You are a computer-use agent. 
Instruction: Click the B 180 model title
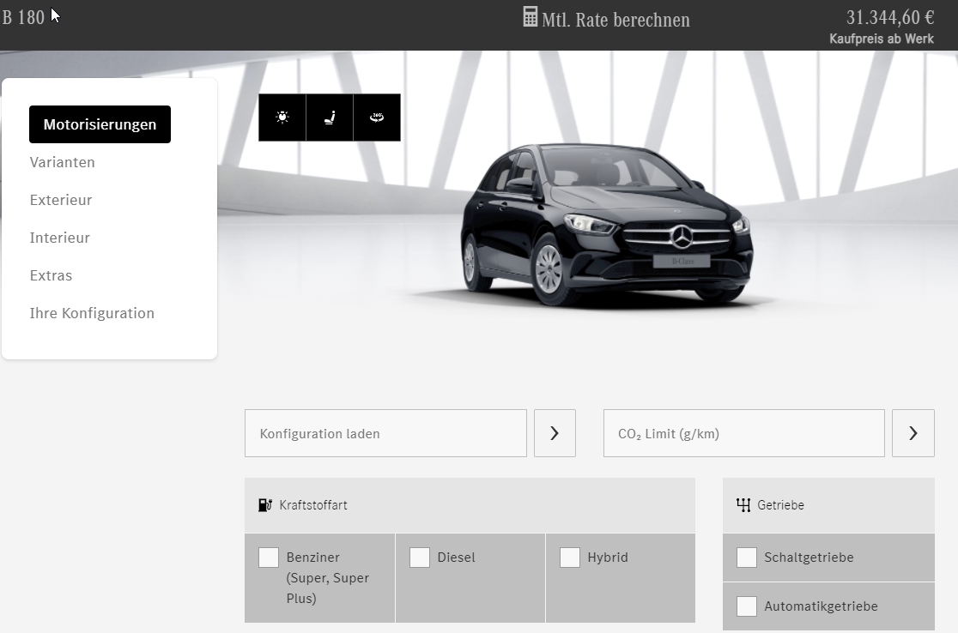point(23,17)
